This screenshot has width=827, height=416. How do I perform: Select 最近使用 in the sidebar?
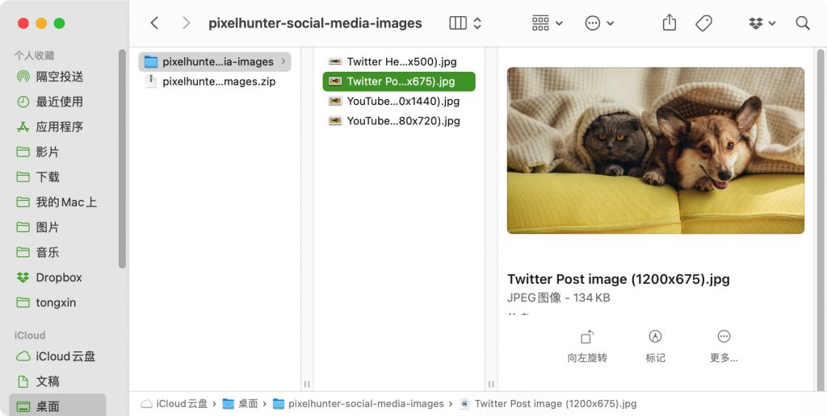[59, 102]
